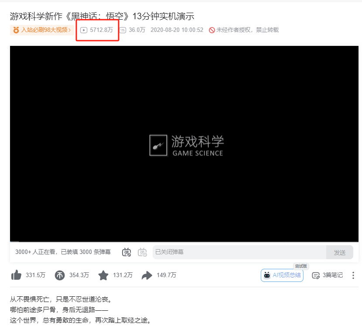The height and width of the screenshot is (330, 362).
Task: Click the share arrow icon
Action: coord(147,275)
